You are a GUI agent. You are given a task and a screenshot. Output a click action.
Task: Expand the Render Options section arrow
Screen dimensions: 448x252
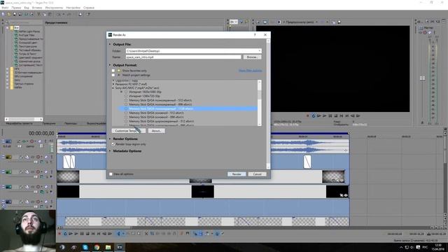(110, 139)
